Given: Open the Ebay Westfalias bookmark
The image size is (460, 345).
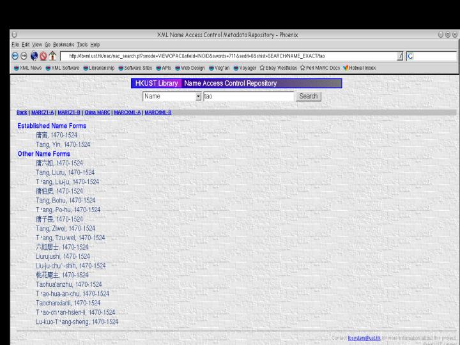Looking at the screenshot, I should coord(278,68).
